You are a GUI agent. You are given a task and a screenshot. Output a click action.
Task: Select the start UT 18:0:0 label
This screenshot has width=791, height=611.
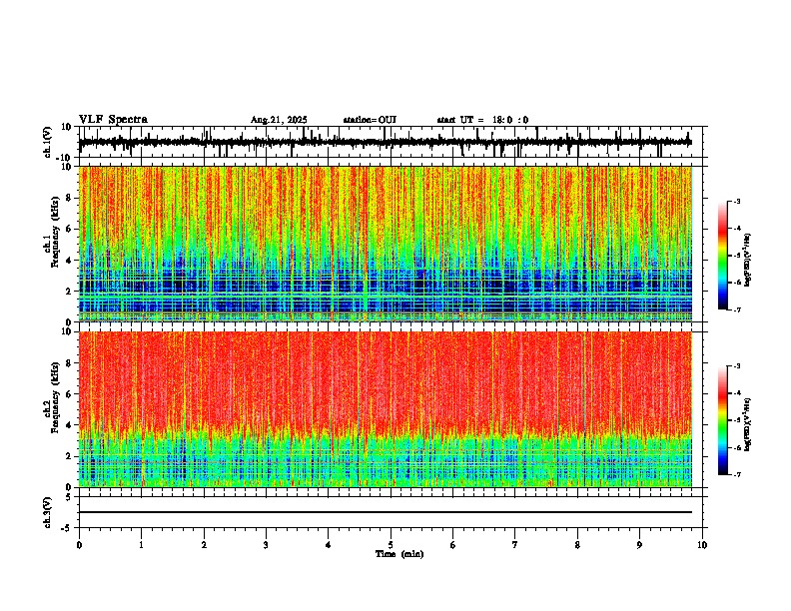[482, 120]
